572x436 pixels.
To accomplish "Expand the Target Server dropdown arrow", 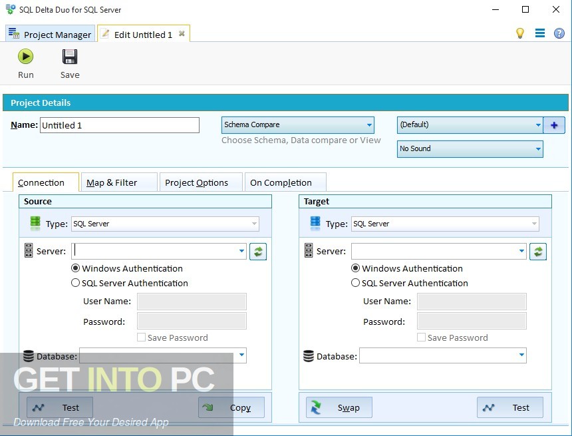I will (x=521, y=251).
